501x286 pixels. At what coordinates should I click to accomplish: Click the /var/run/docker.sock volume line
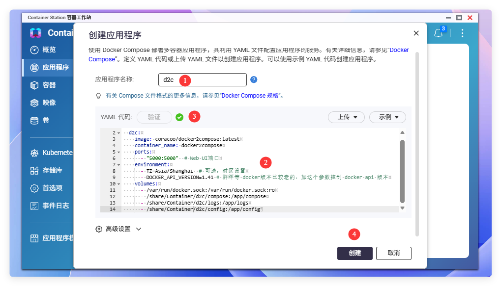209,190
